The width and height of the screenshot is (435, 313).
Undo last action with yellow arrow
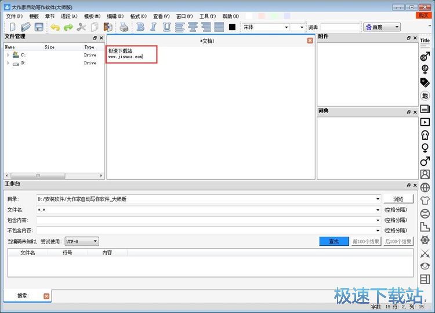click(x=55, y=27)
